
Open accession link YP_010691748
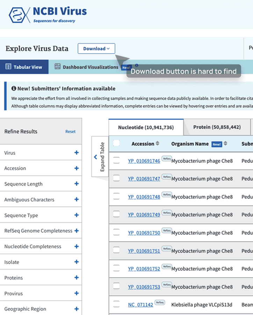(144, 197)
